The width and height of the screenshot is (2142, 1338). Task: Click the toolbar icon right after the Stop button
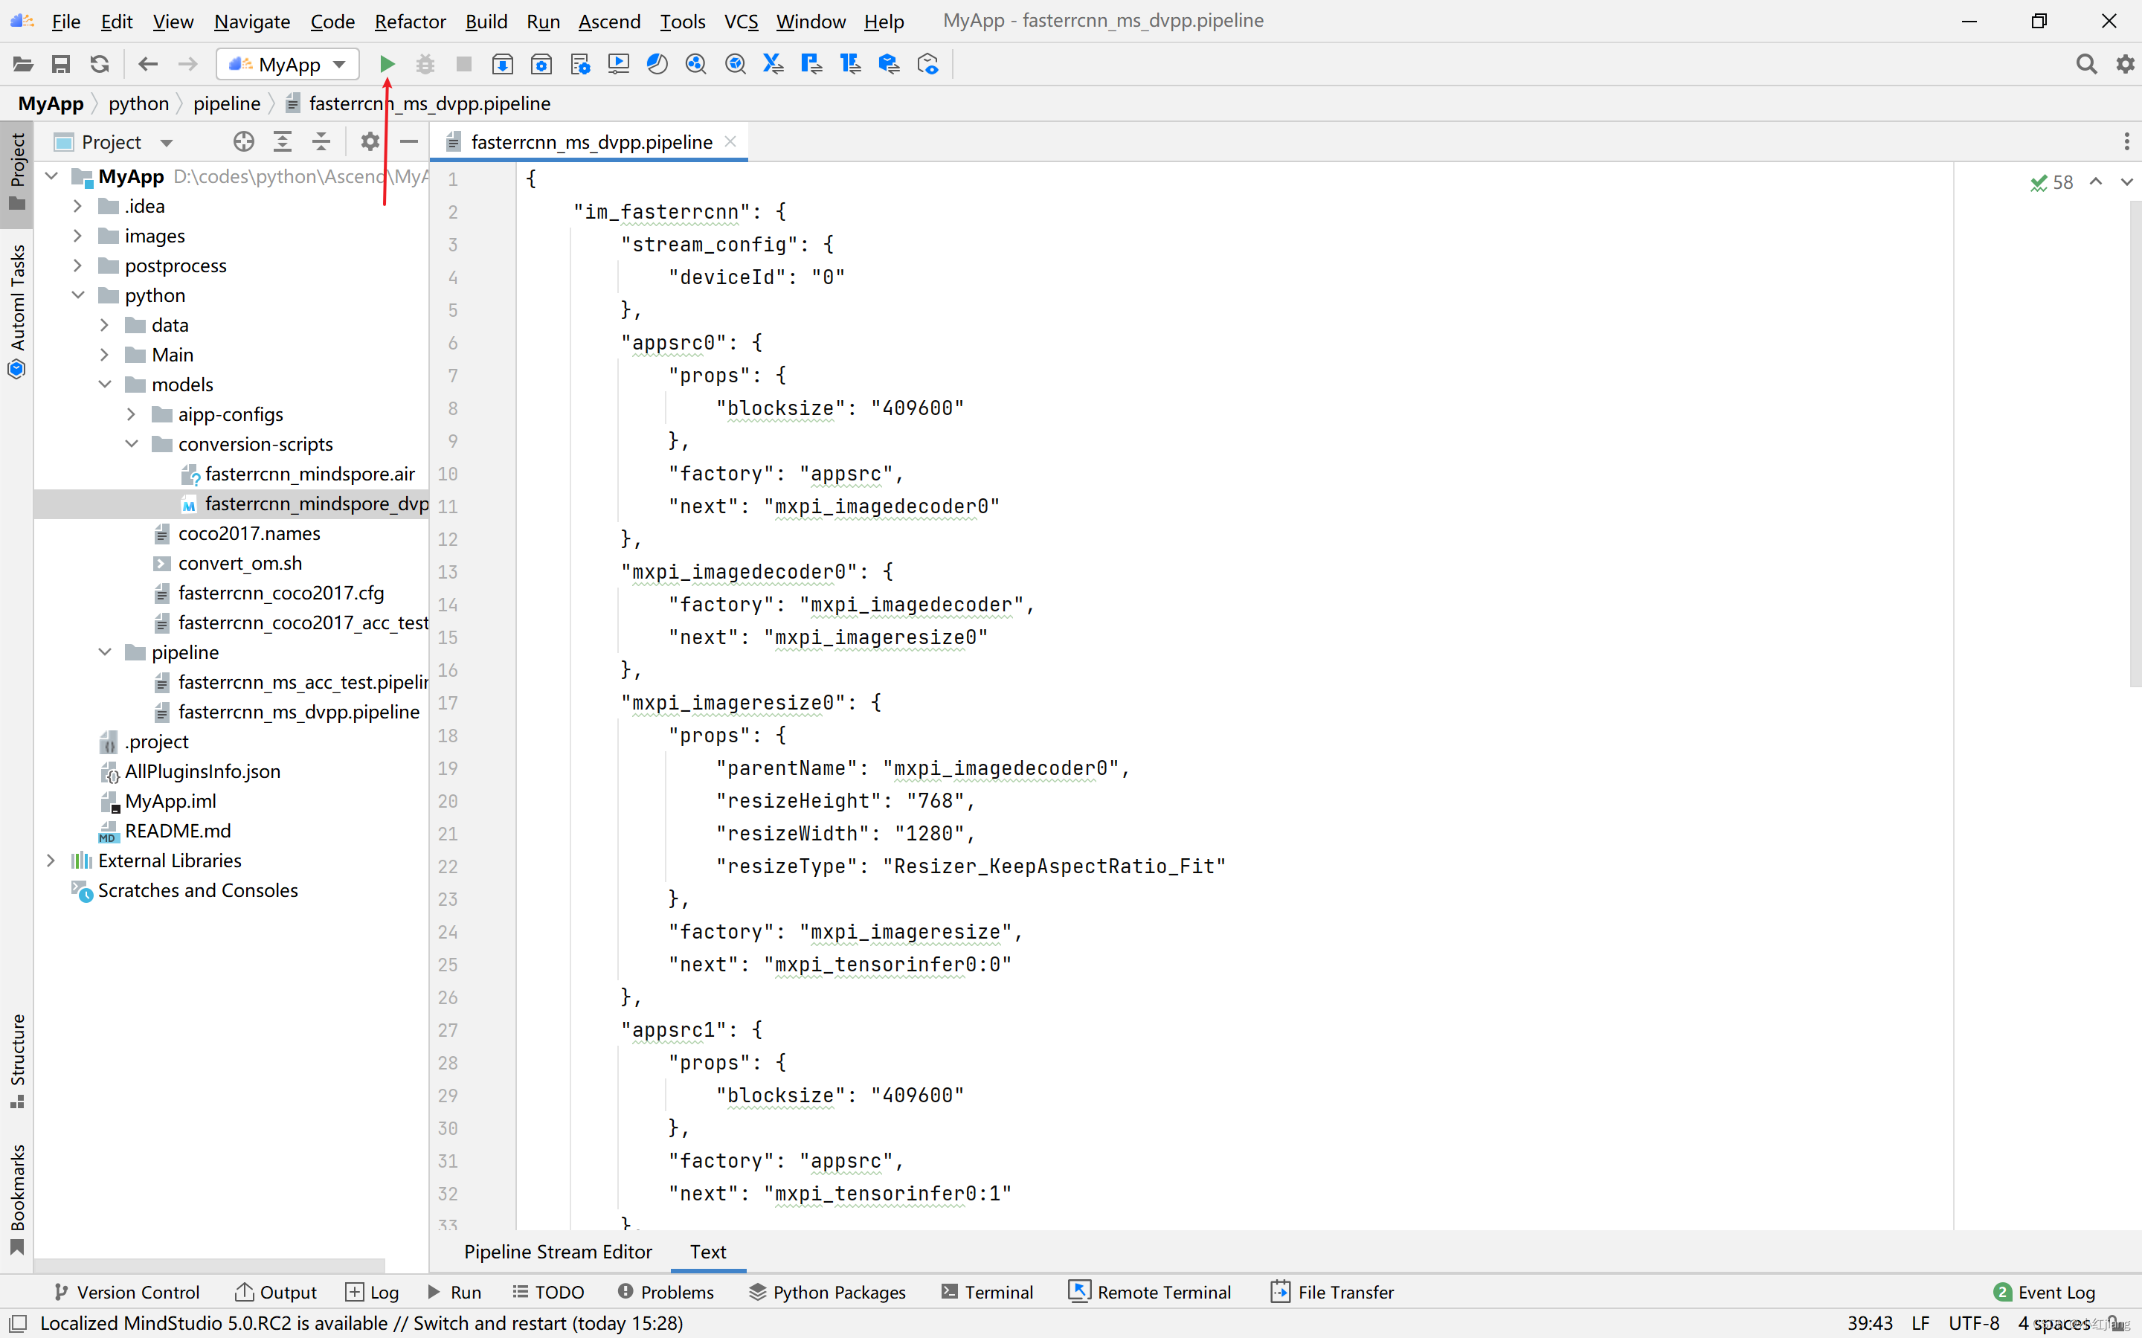503,64
